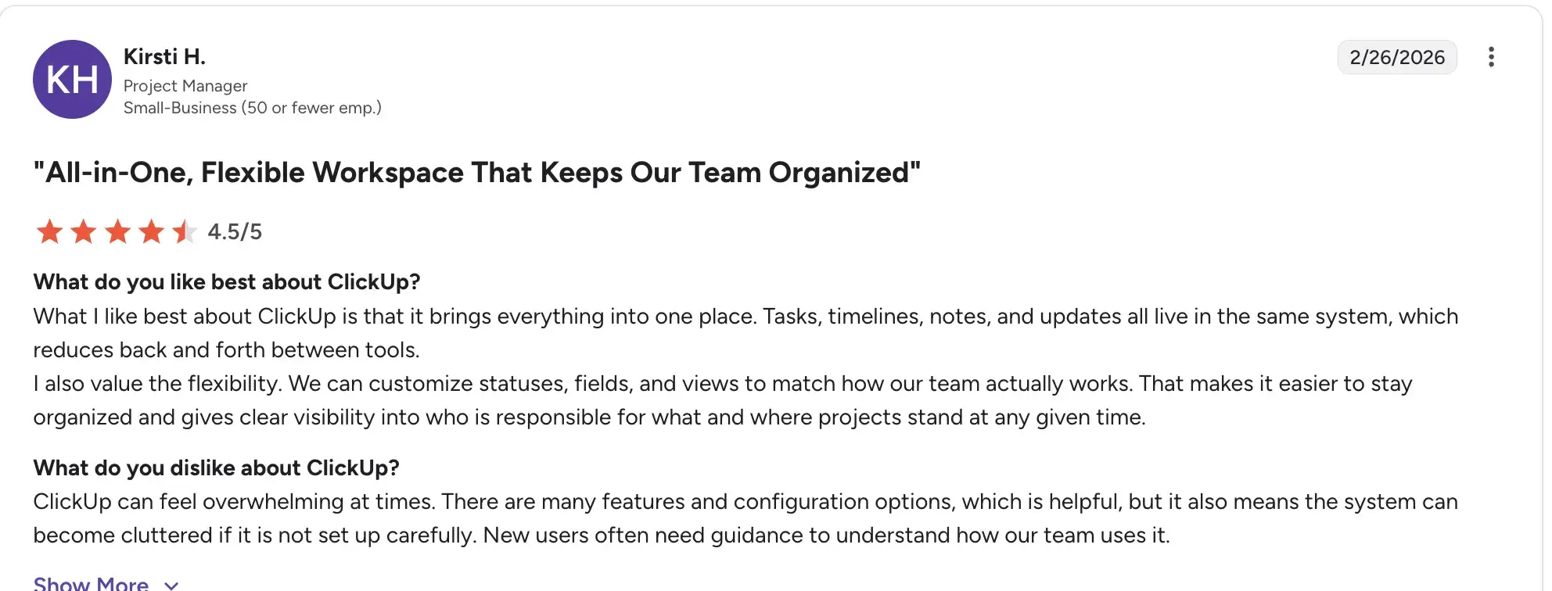Select the second star icon

tap(84, 231)
